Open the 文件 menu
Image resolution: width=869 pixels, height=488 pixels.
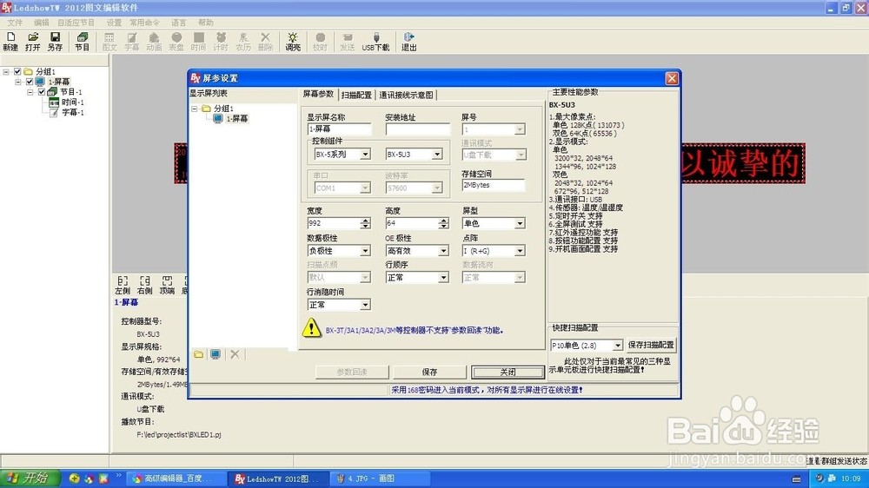[x=15, y=23]
